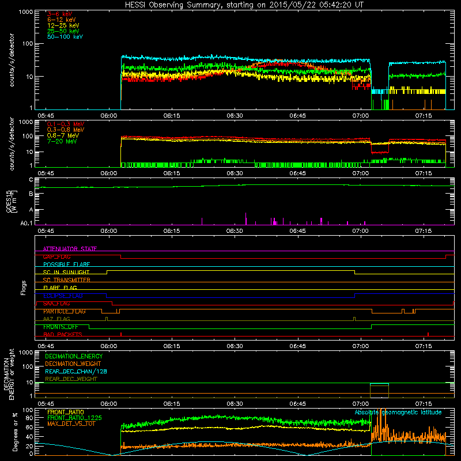Viewport: 461px width, 461px height.
Task: Select the FRONTS_OFF flag label
Action: coord(61,327)
